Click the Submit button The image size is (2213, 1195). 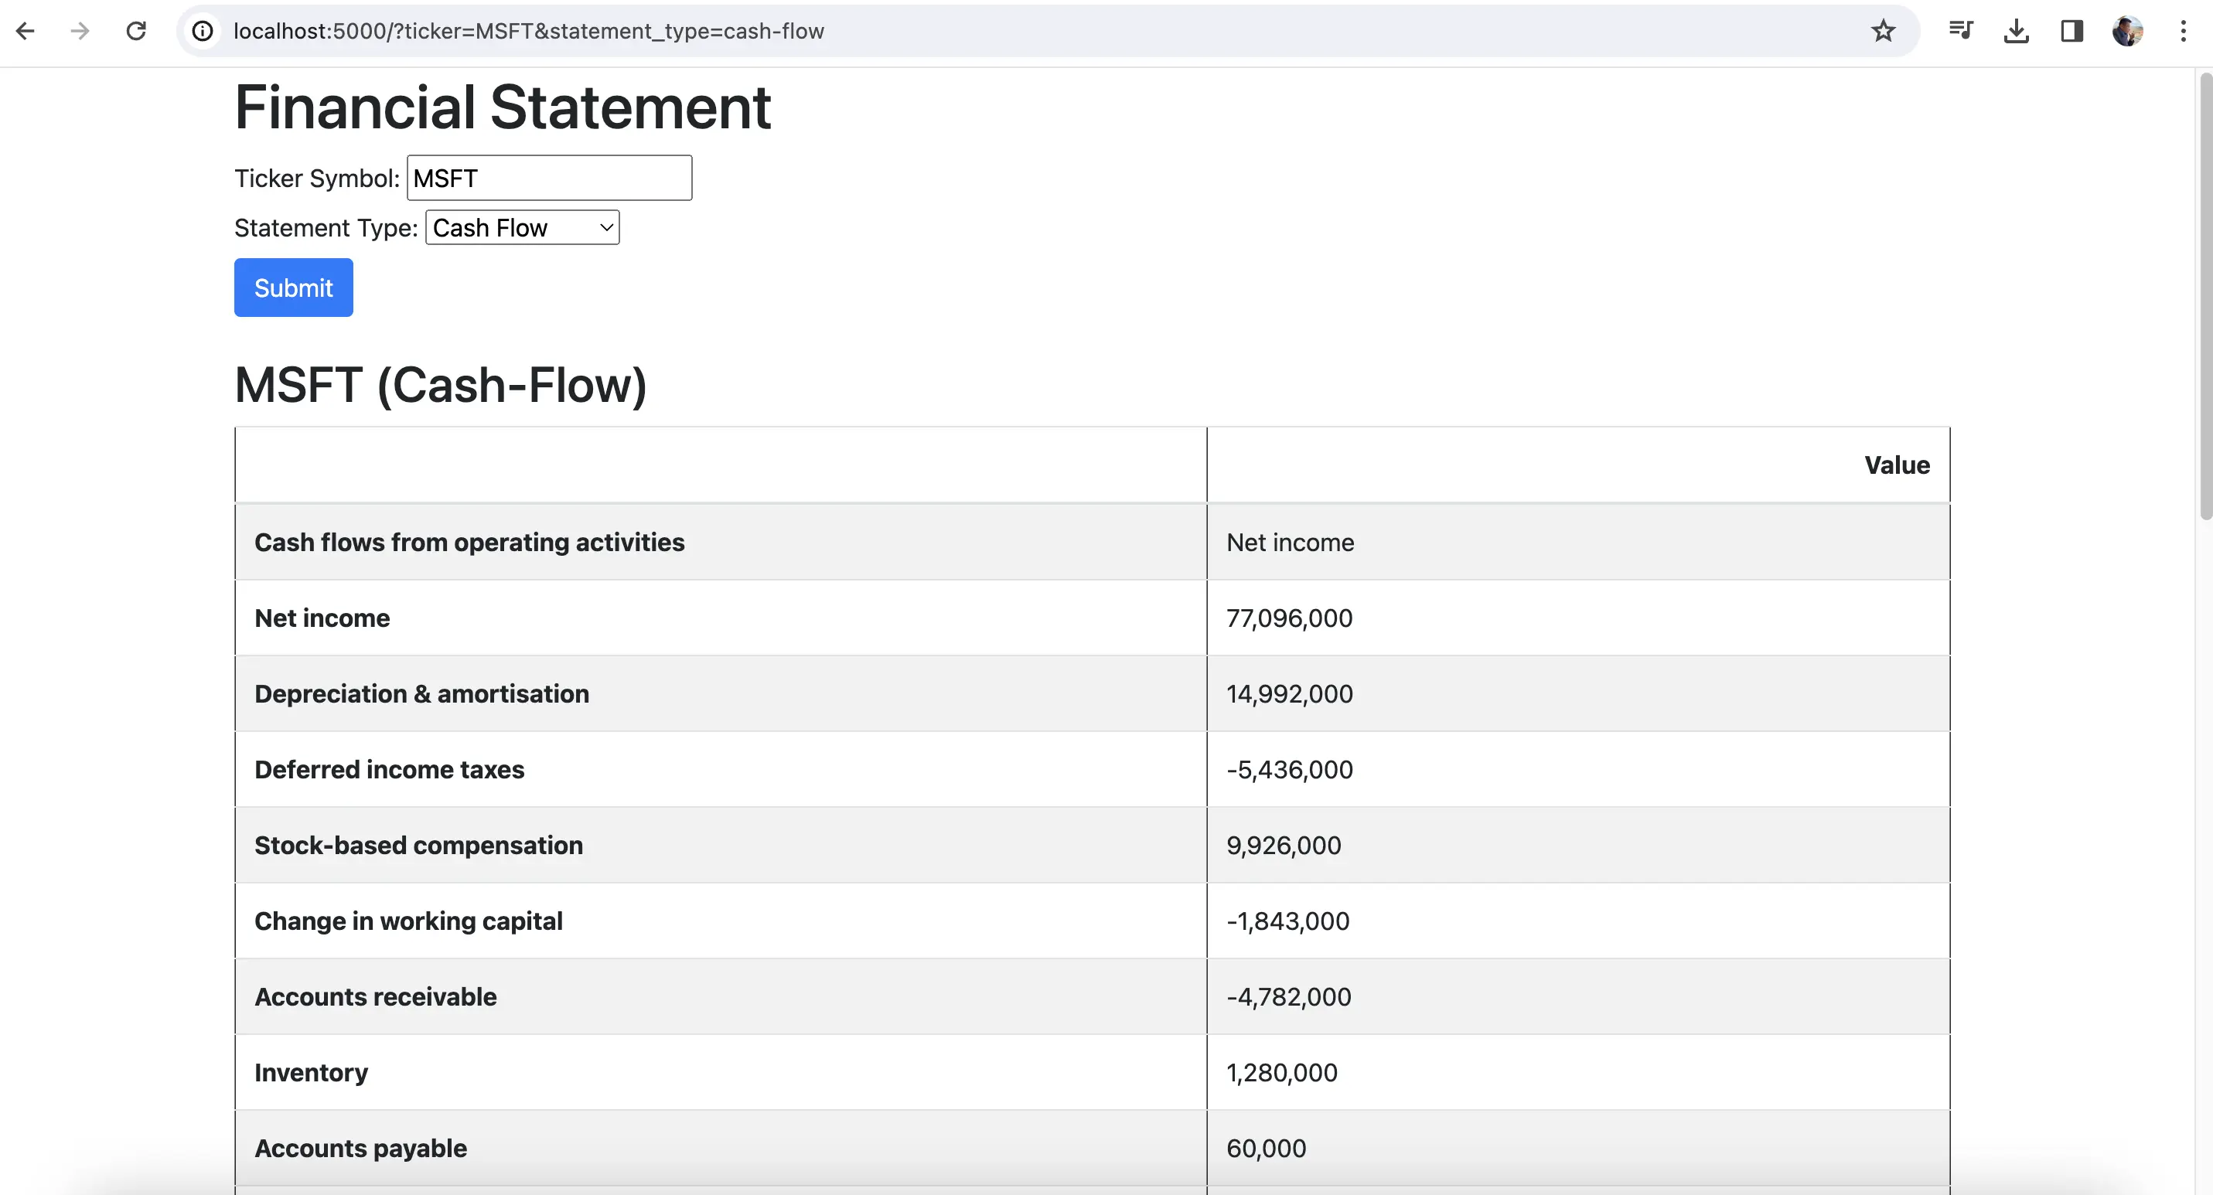[294, 288]
